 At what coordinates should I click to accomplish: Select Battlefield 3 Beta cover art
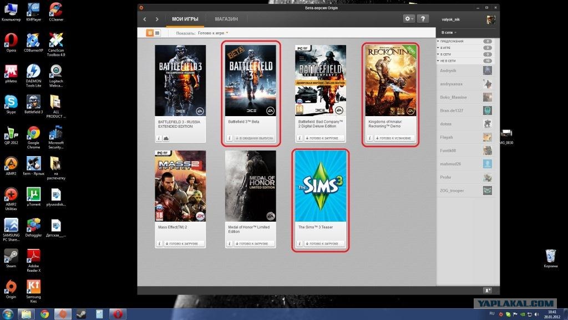click(250, 81)
